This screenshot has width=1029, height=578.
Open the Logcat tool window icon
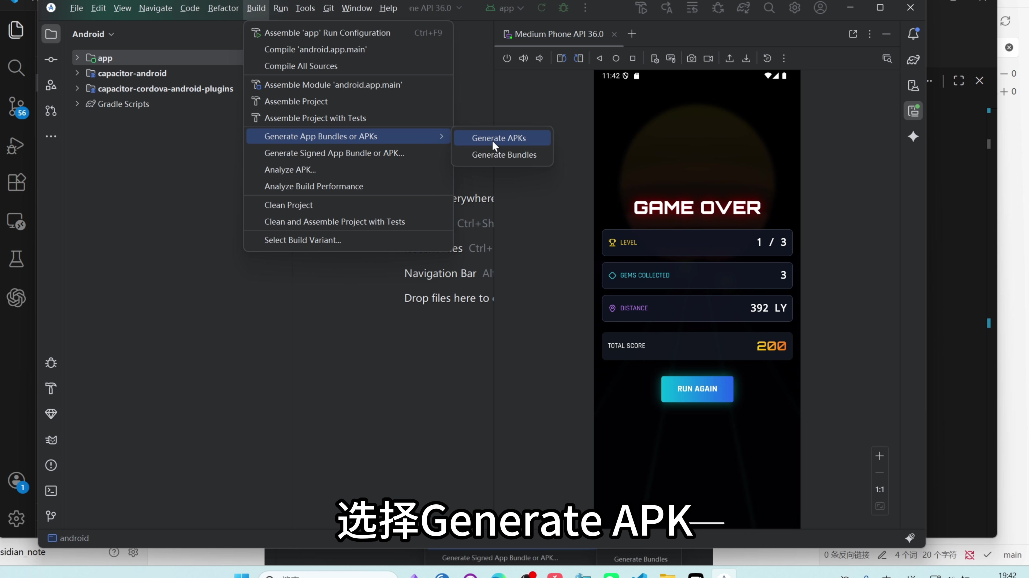51,440
